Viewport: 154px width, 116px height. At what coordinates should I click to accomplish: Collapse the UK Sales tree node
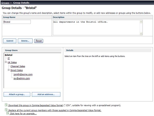click(x=6, y=62)
